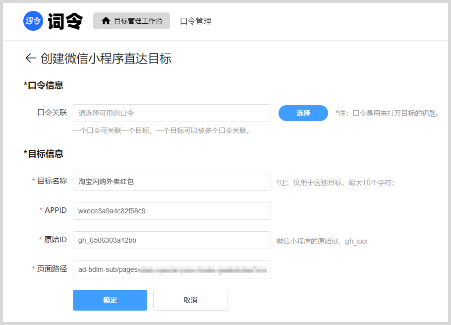Click the home icon in workbench tab

[106, 21]
